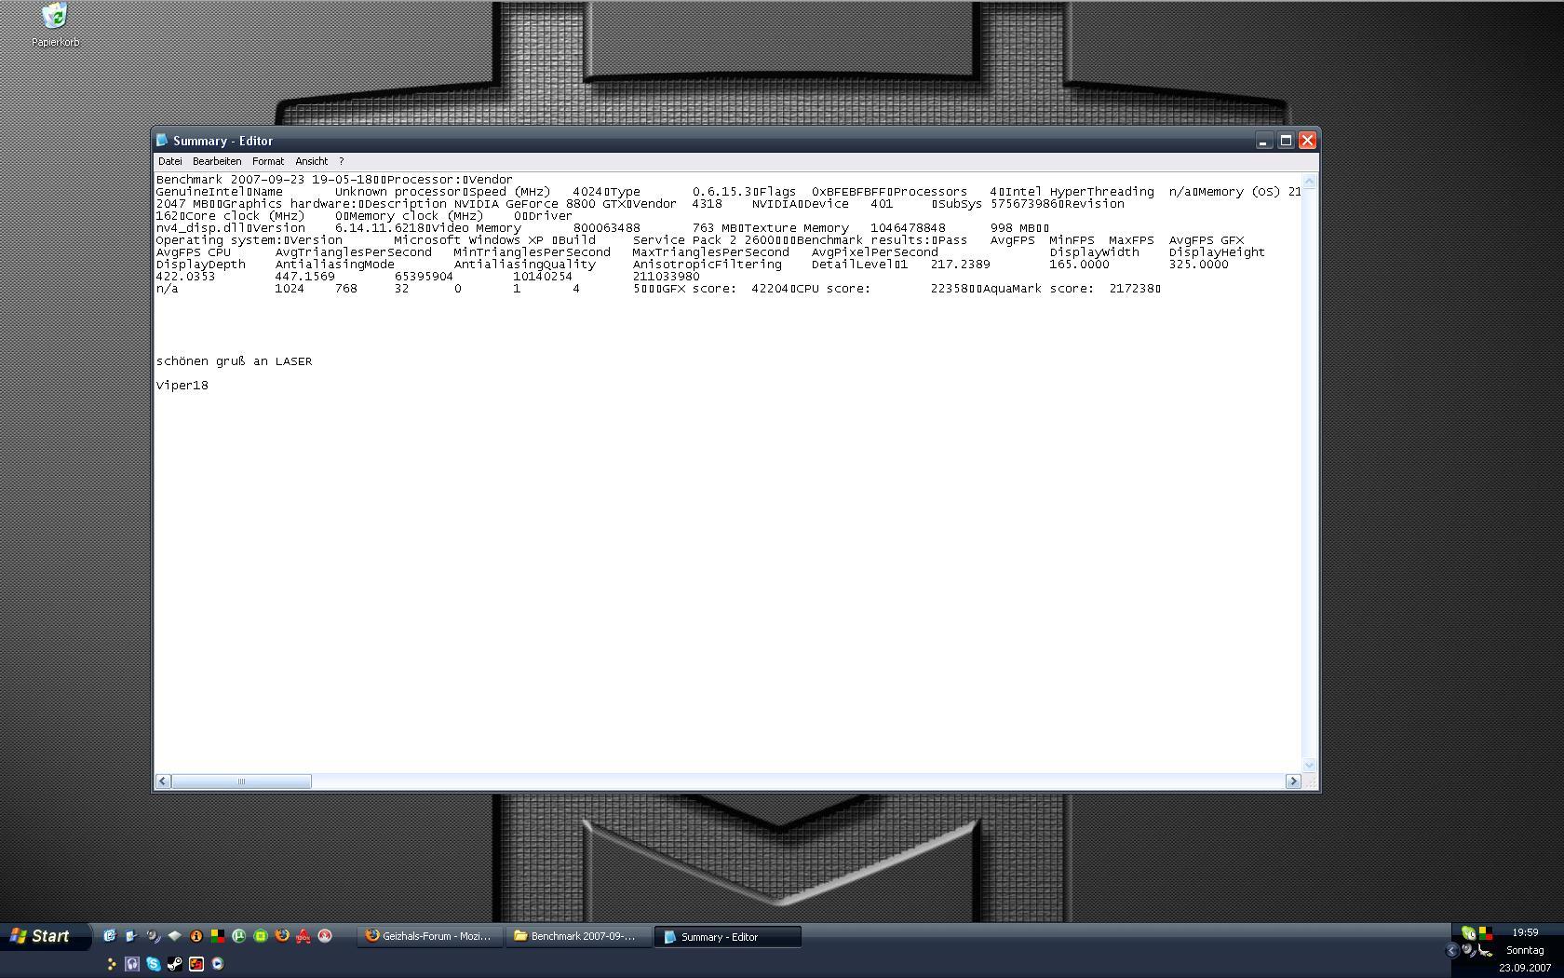Open the orange info circle quick launch icon
This screenshot has height=978, width=1564.
point(196,935)
